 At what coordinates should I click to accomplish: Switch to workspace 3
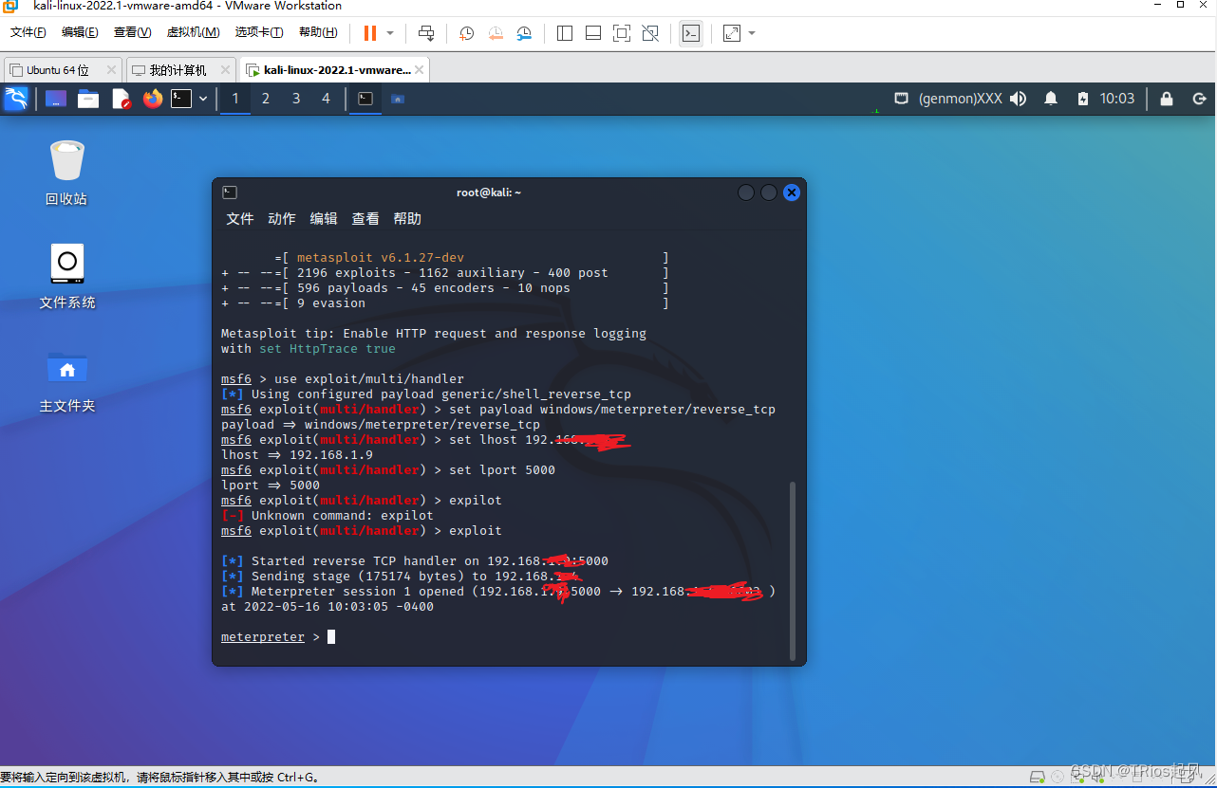tap(296, 99)
